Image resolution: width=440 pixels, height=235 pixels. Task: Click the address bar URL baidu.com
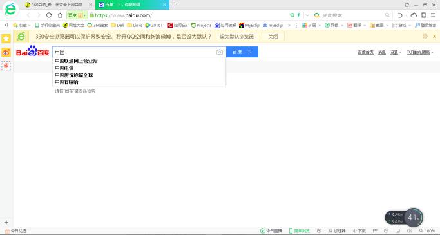coord(124,15)
